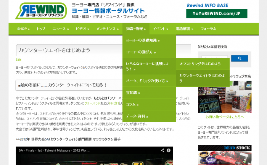Open the フリーハンド green link
Viewport: 267px width, 165px height.
[92, 103]
